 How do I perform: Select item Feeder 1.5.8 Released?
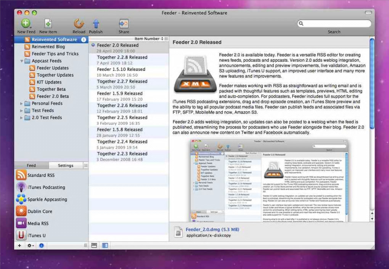click(129, 132)
